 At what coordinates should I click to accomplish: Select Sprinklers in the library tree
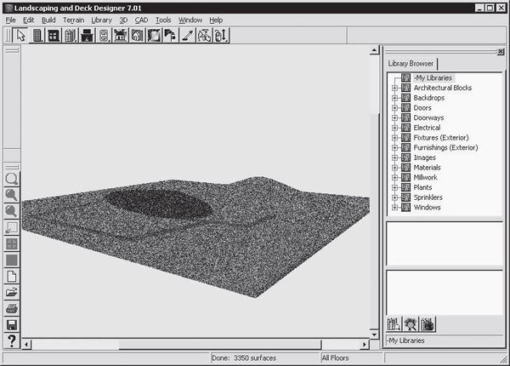coord(429,197)
